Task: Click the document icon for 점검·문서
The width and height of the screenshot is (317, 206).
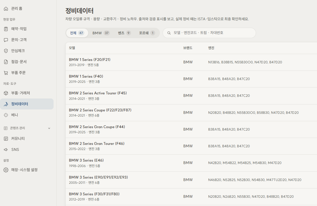Action: (x=6, y=62)
